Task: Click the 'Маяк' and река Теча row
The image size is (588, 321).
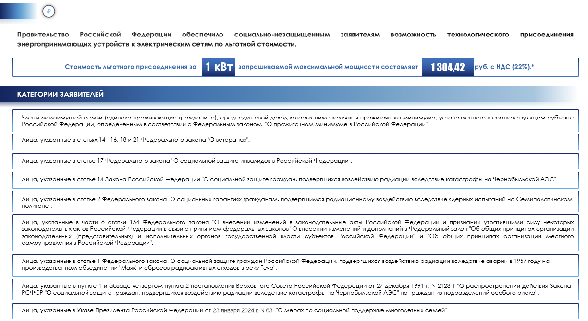Action: [295, 265]
